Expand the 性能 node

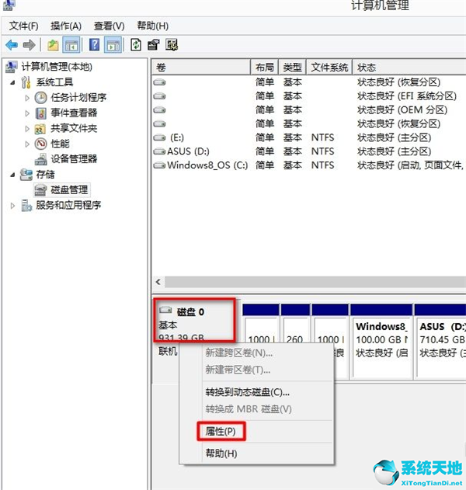pyautogui.click(x=27, y=144)
